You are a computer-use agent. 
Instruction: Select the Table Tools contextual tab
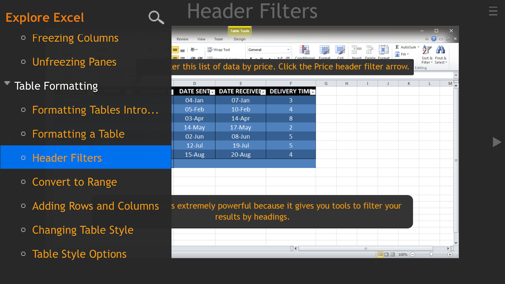click(x=240, y=31)
